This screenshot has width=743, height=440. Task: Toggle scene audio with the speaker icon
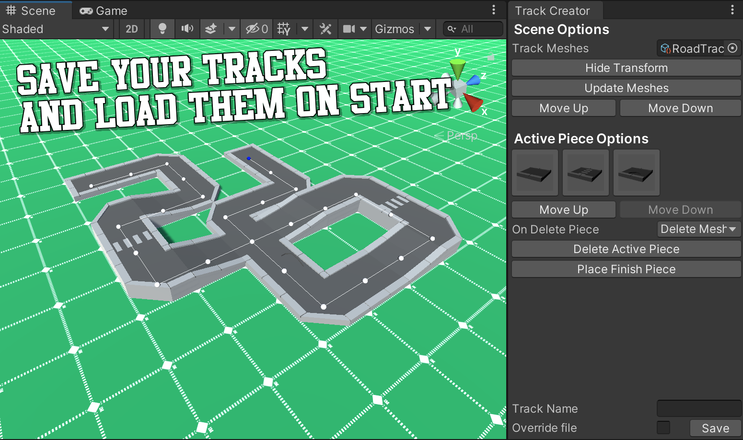click(187, 29)
